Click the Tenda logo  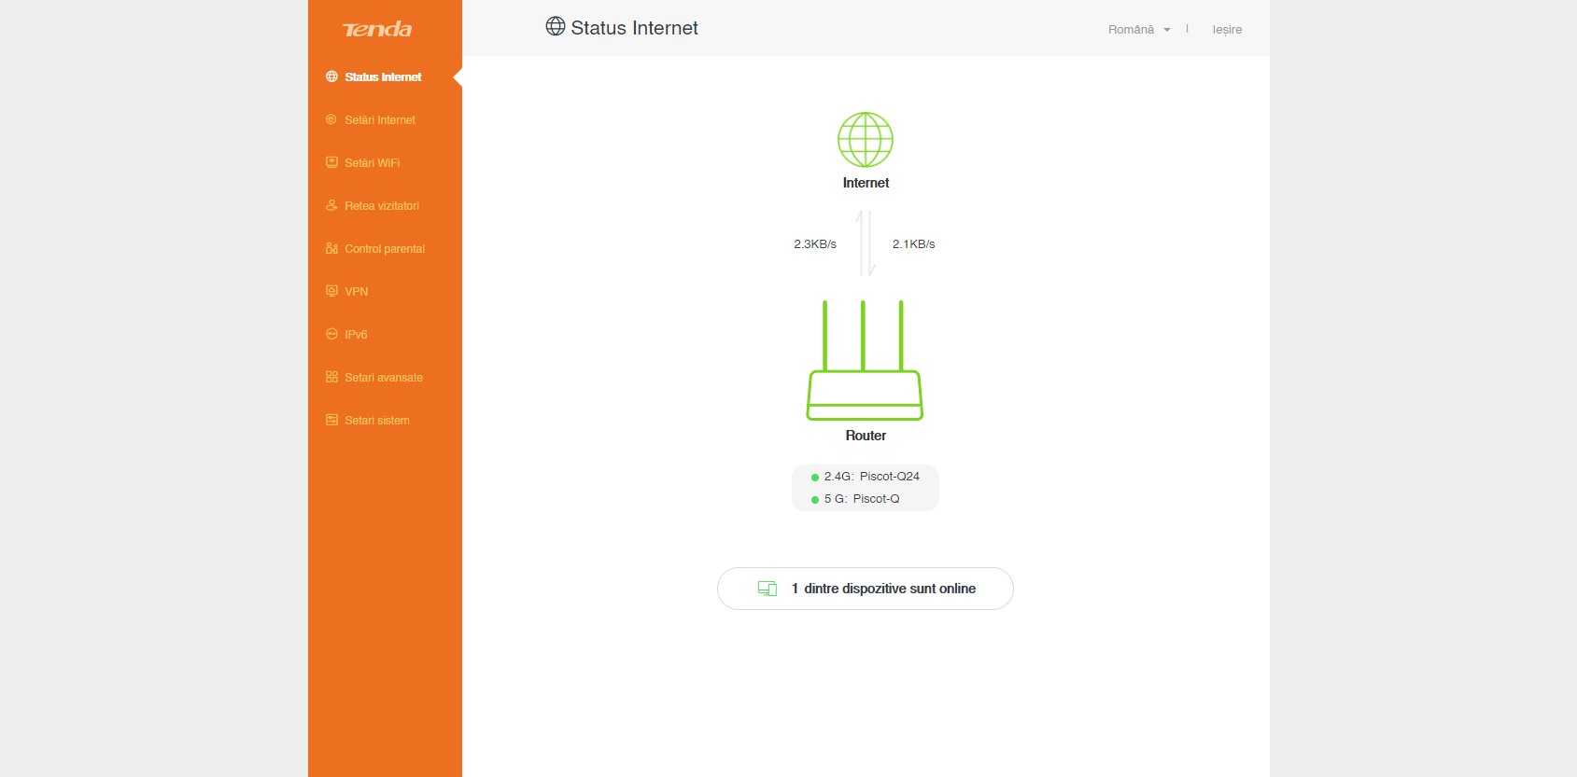tap(377, 30)
